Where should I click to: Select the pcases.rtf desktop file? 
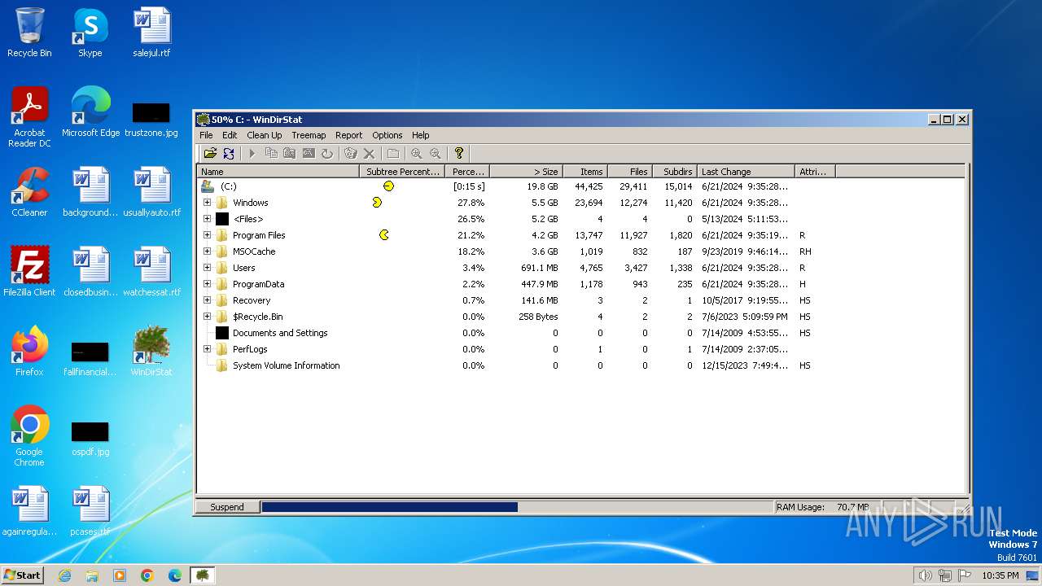(x=90, y=511)
